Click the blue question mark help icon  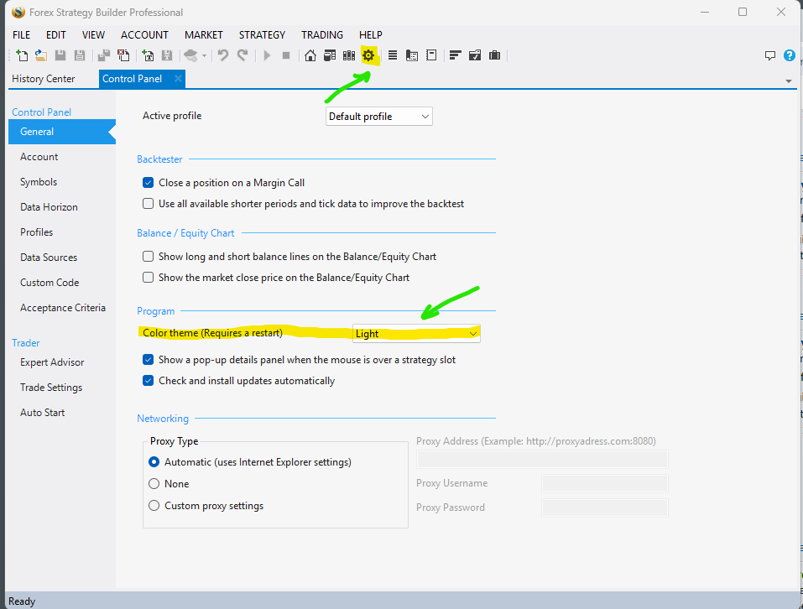790,55
